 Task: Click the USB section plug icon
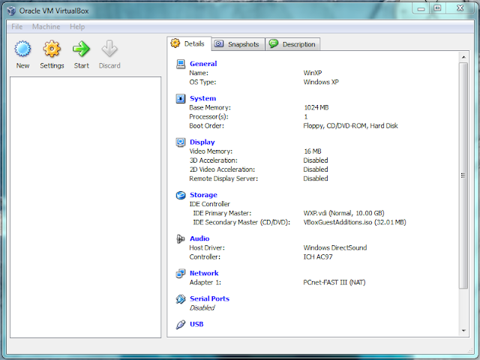[181, 325]
